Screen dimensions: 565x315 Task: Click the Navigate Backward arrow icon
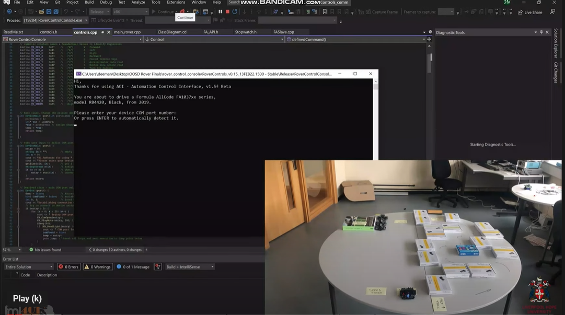point(9,12)
